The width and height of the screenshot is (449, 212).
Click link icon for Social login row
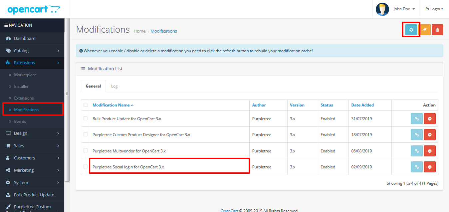click(x=417, y=167)
